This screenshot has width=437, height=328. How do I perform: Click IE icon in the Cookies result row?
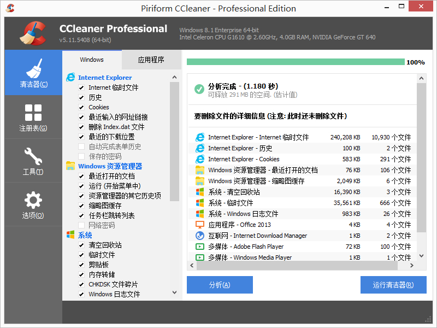200,159
